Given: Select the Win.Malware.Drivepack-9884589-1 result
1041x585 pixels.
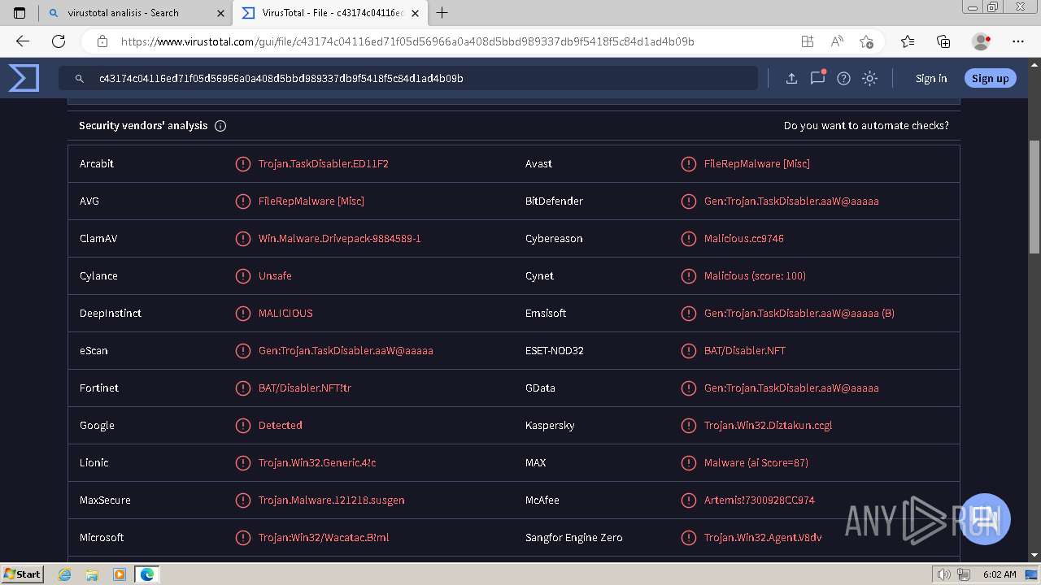Looking at the screenshot, I should (x=340, y=239).
